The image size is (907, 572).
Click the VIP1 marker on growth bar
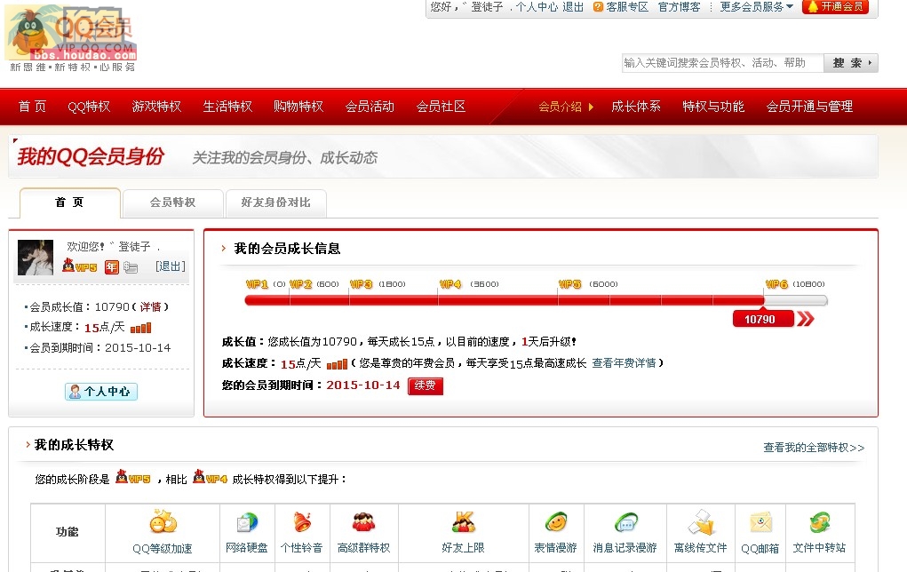(x=257, y=284)
